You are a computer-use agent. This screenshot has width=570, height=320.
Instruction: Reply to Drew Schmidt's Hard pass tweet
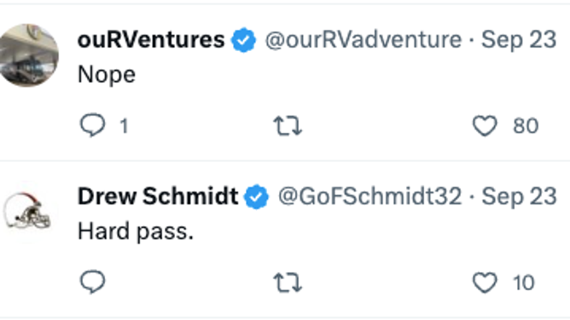(x=93, y=282)
